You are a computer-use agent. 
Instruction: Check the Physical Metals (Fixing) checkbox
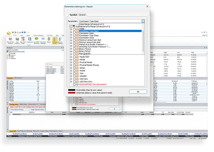click(x=74, y=65)
